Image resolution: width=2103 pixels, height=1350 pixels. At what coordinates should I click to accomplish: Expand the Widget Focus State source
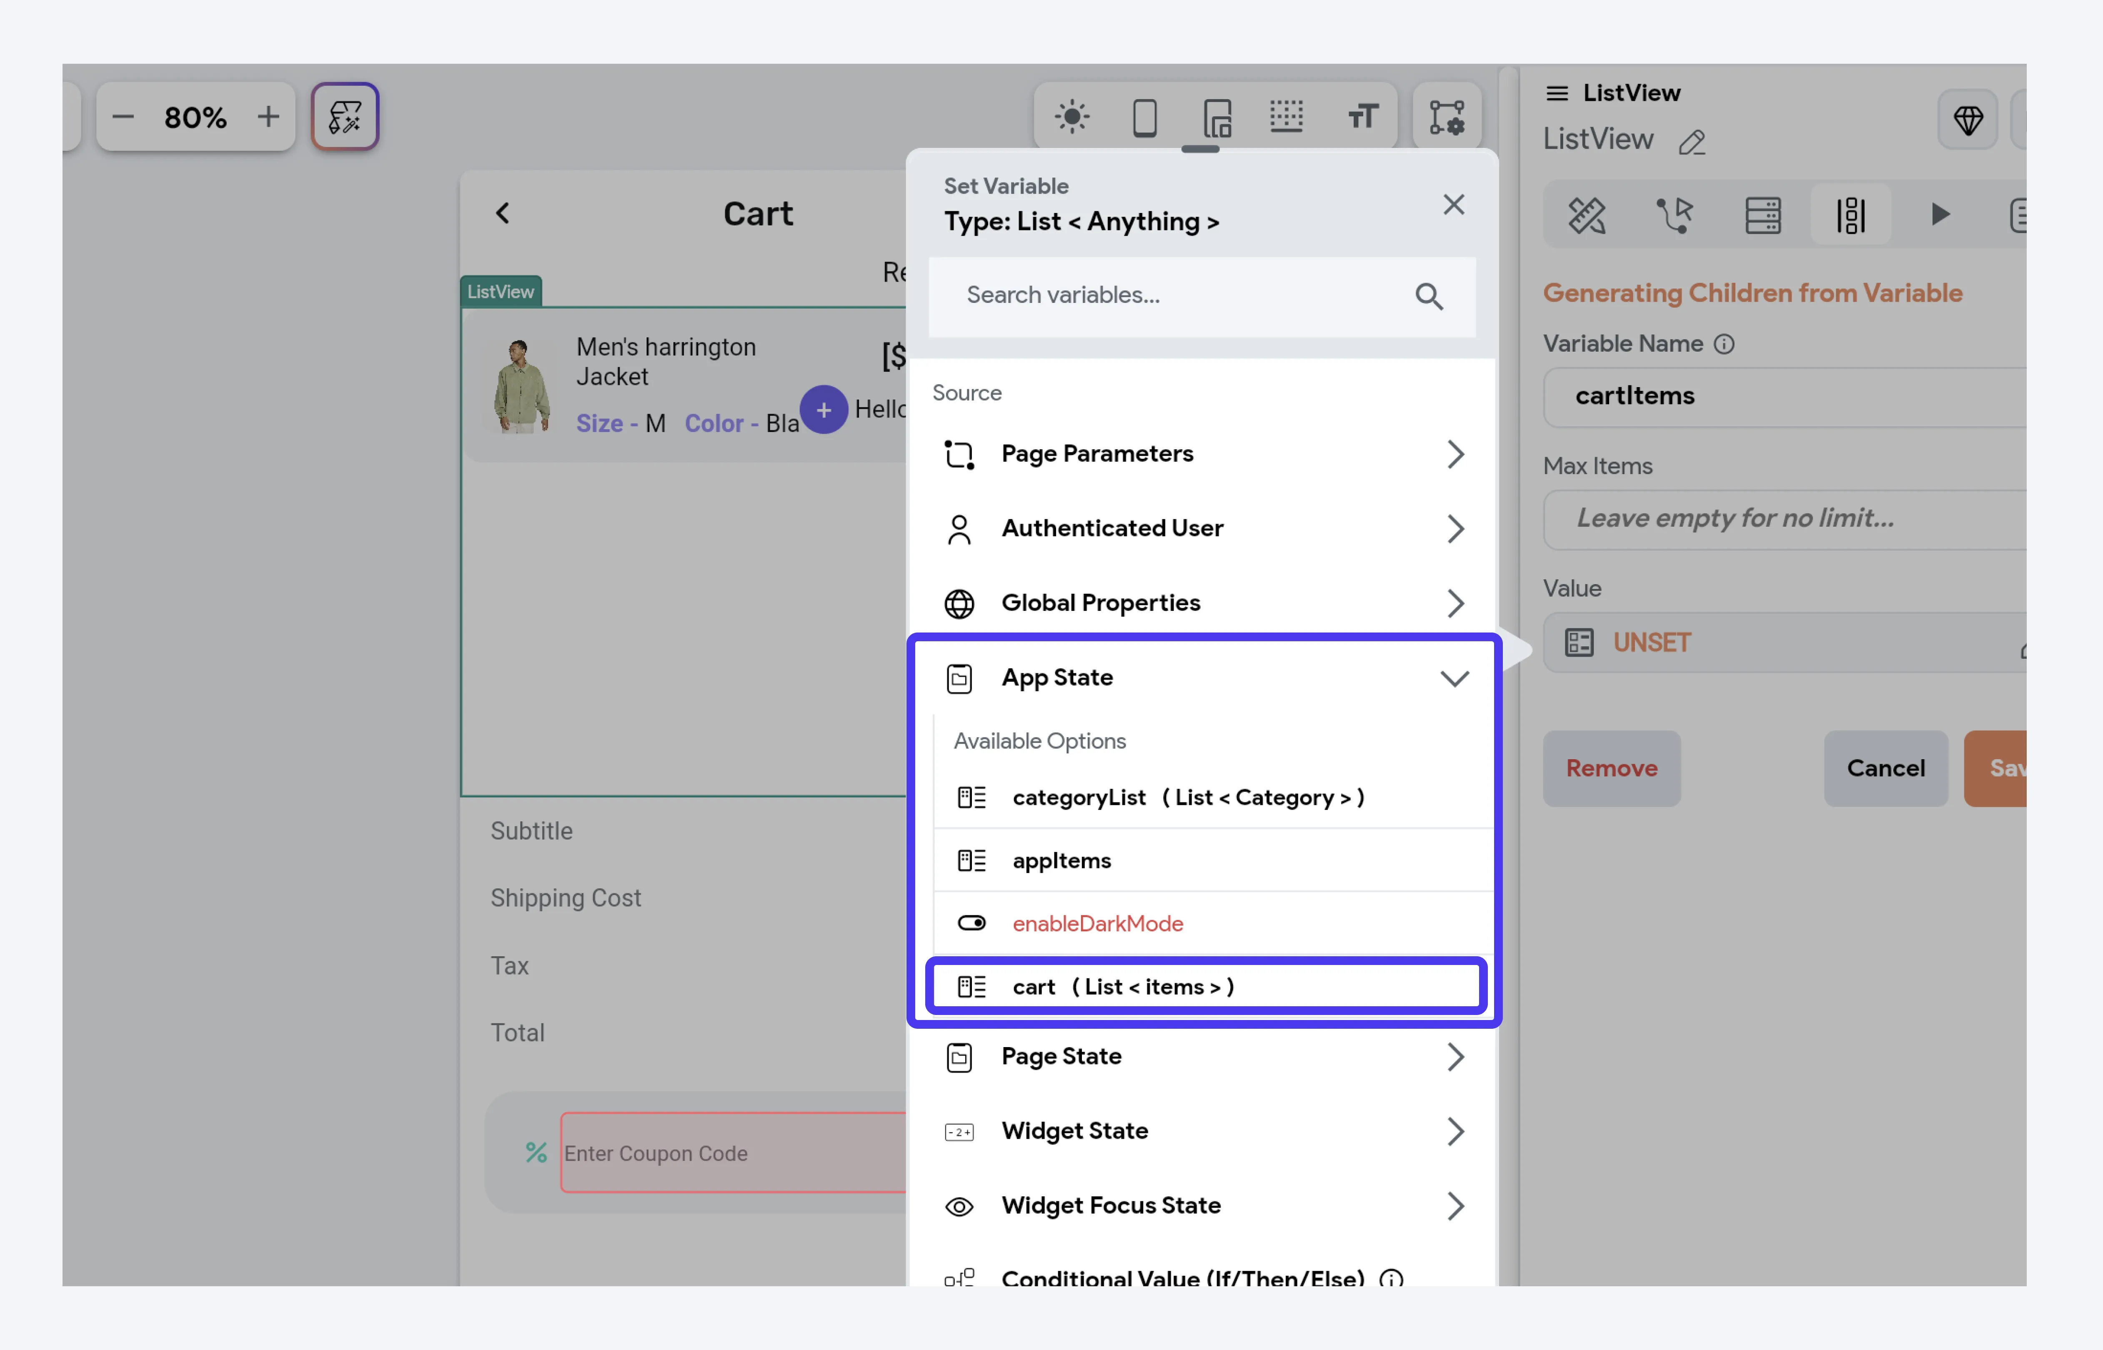(x=1202, y=1205)
